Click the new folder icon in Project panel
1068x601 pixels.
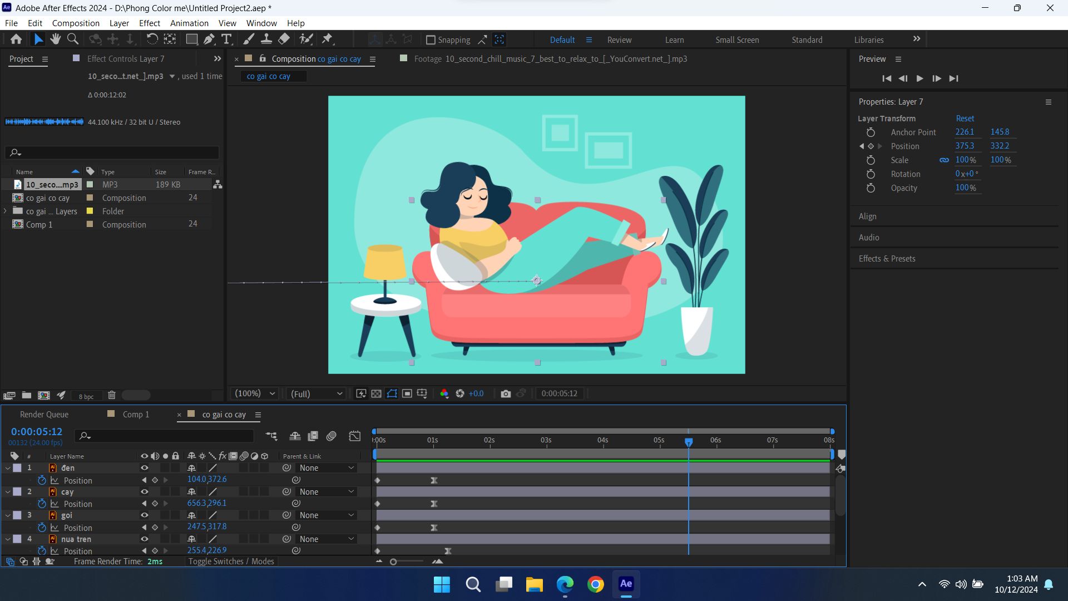pyautogui.click(x=26, y=395)
